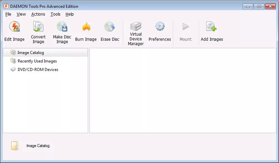Open the View menu
This screenshot has height=163, width=279.
pyautogui.click(x=21, y=14)
